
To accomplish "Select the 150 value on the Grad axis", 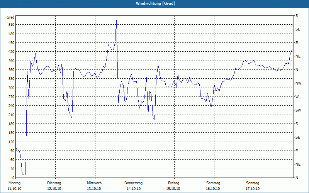I will pos(12,133).
